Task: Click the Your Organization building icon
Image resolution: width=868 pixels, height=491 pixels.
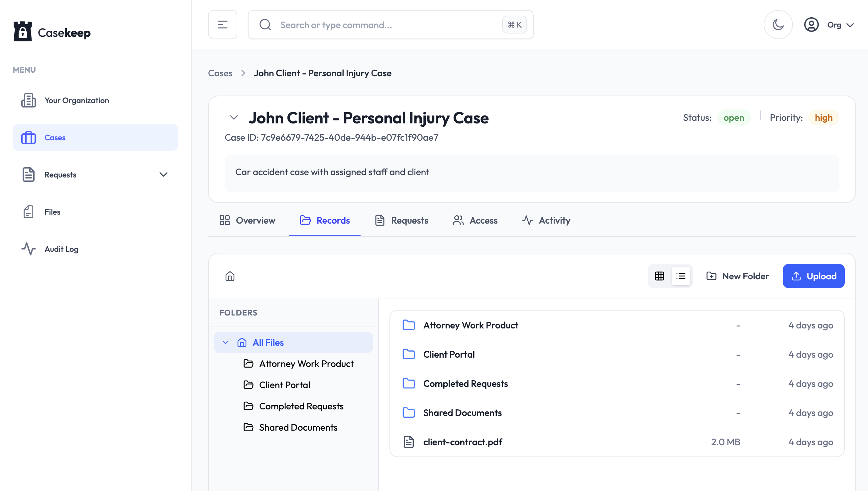Action: 28,100
